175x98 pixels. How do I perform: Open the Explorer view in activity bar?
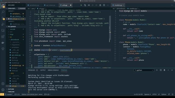3,6
